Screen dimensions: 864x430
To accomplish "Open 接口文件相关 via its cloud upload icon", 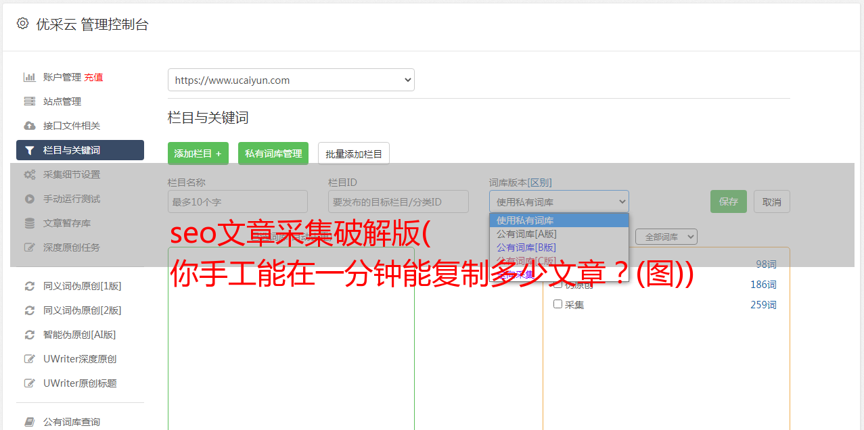I will (30, 126).
